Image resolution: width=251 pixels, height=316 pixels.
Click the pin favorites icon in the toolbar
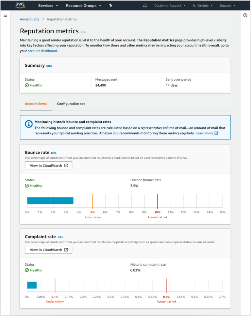click(x=111, y=5)
